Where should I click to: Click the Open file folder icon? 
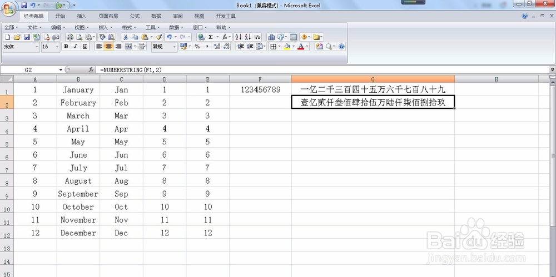(x=17, y=37)
